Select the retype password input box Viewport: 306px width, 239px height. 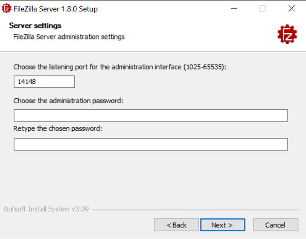click(151, 145)
